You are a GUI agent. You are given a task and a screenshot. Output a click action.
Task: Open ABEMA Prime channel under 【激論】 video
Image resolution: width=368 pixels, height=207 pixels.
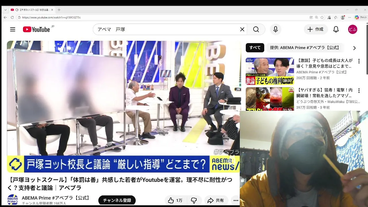(322, 72)
